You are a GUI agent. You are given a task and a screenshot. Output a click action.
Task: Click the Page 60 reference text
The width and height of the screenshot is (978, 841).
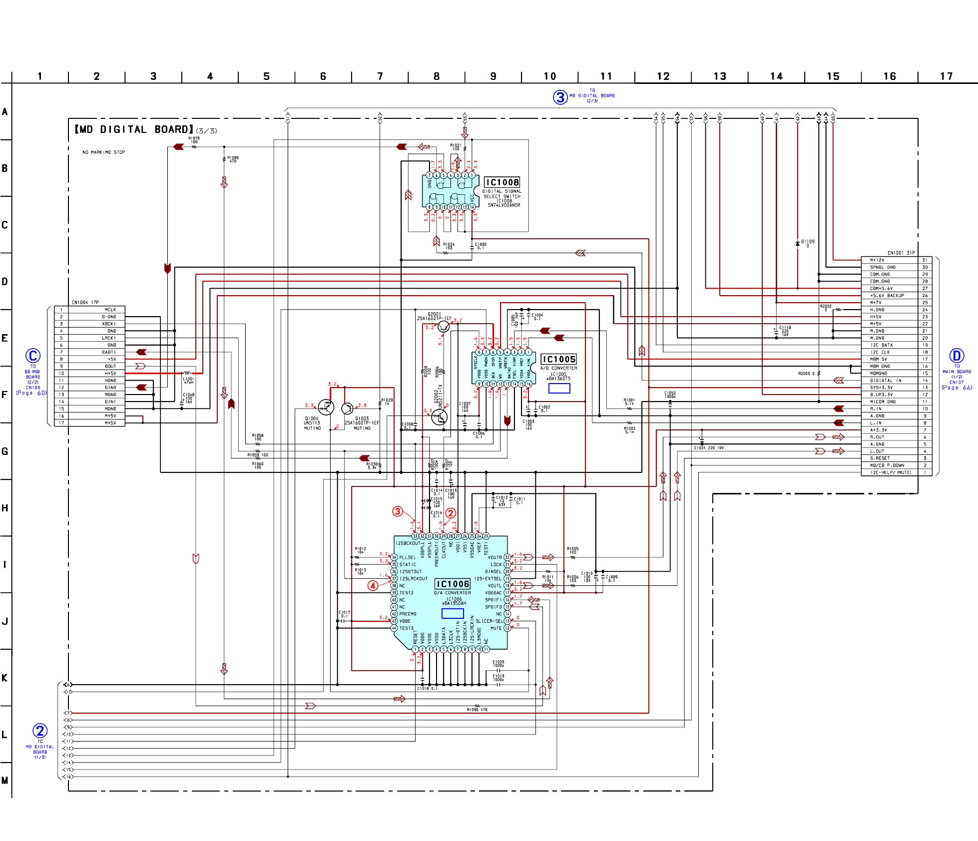point(31,393)
